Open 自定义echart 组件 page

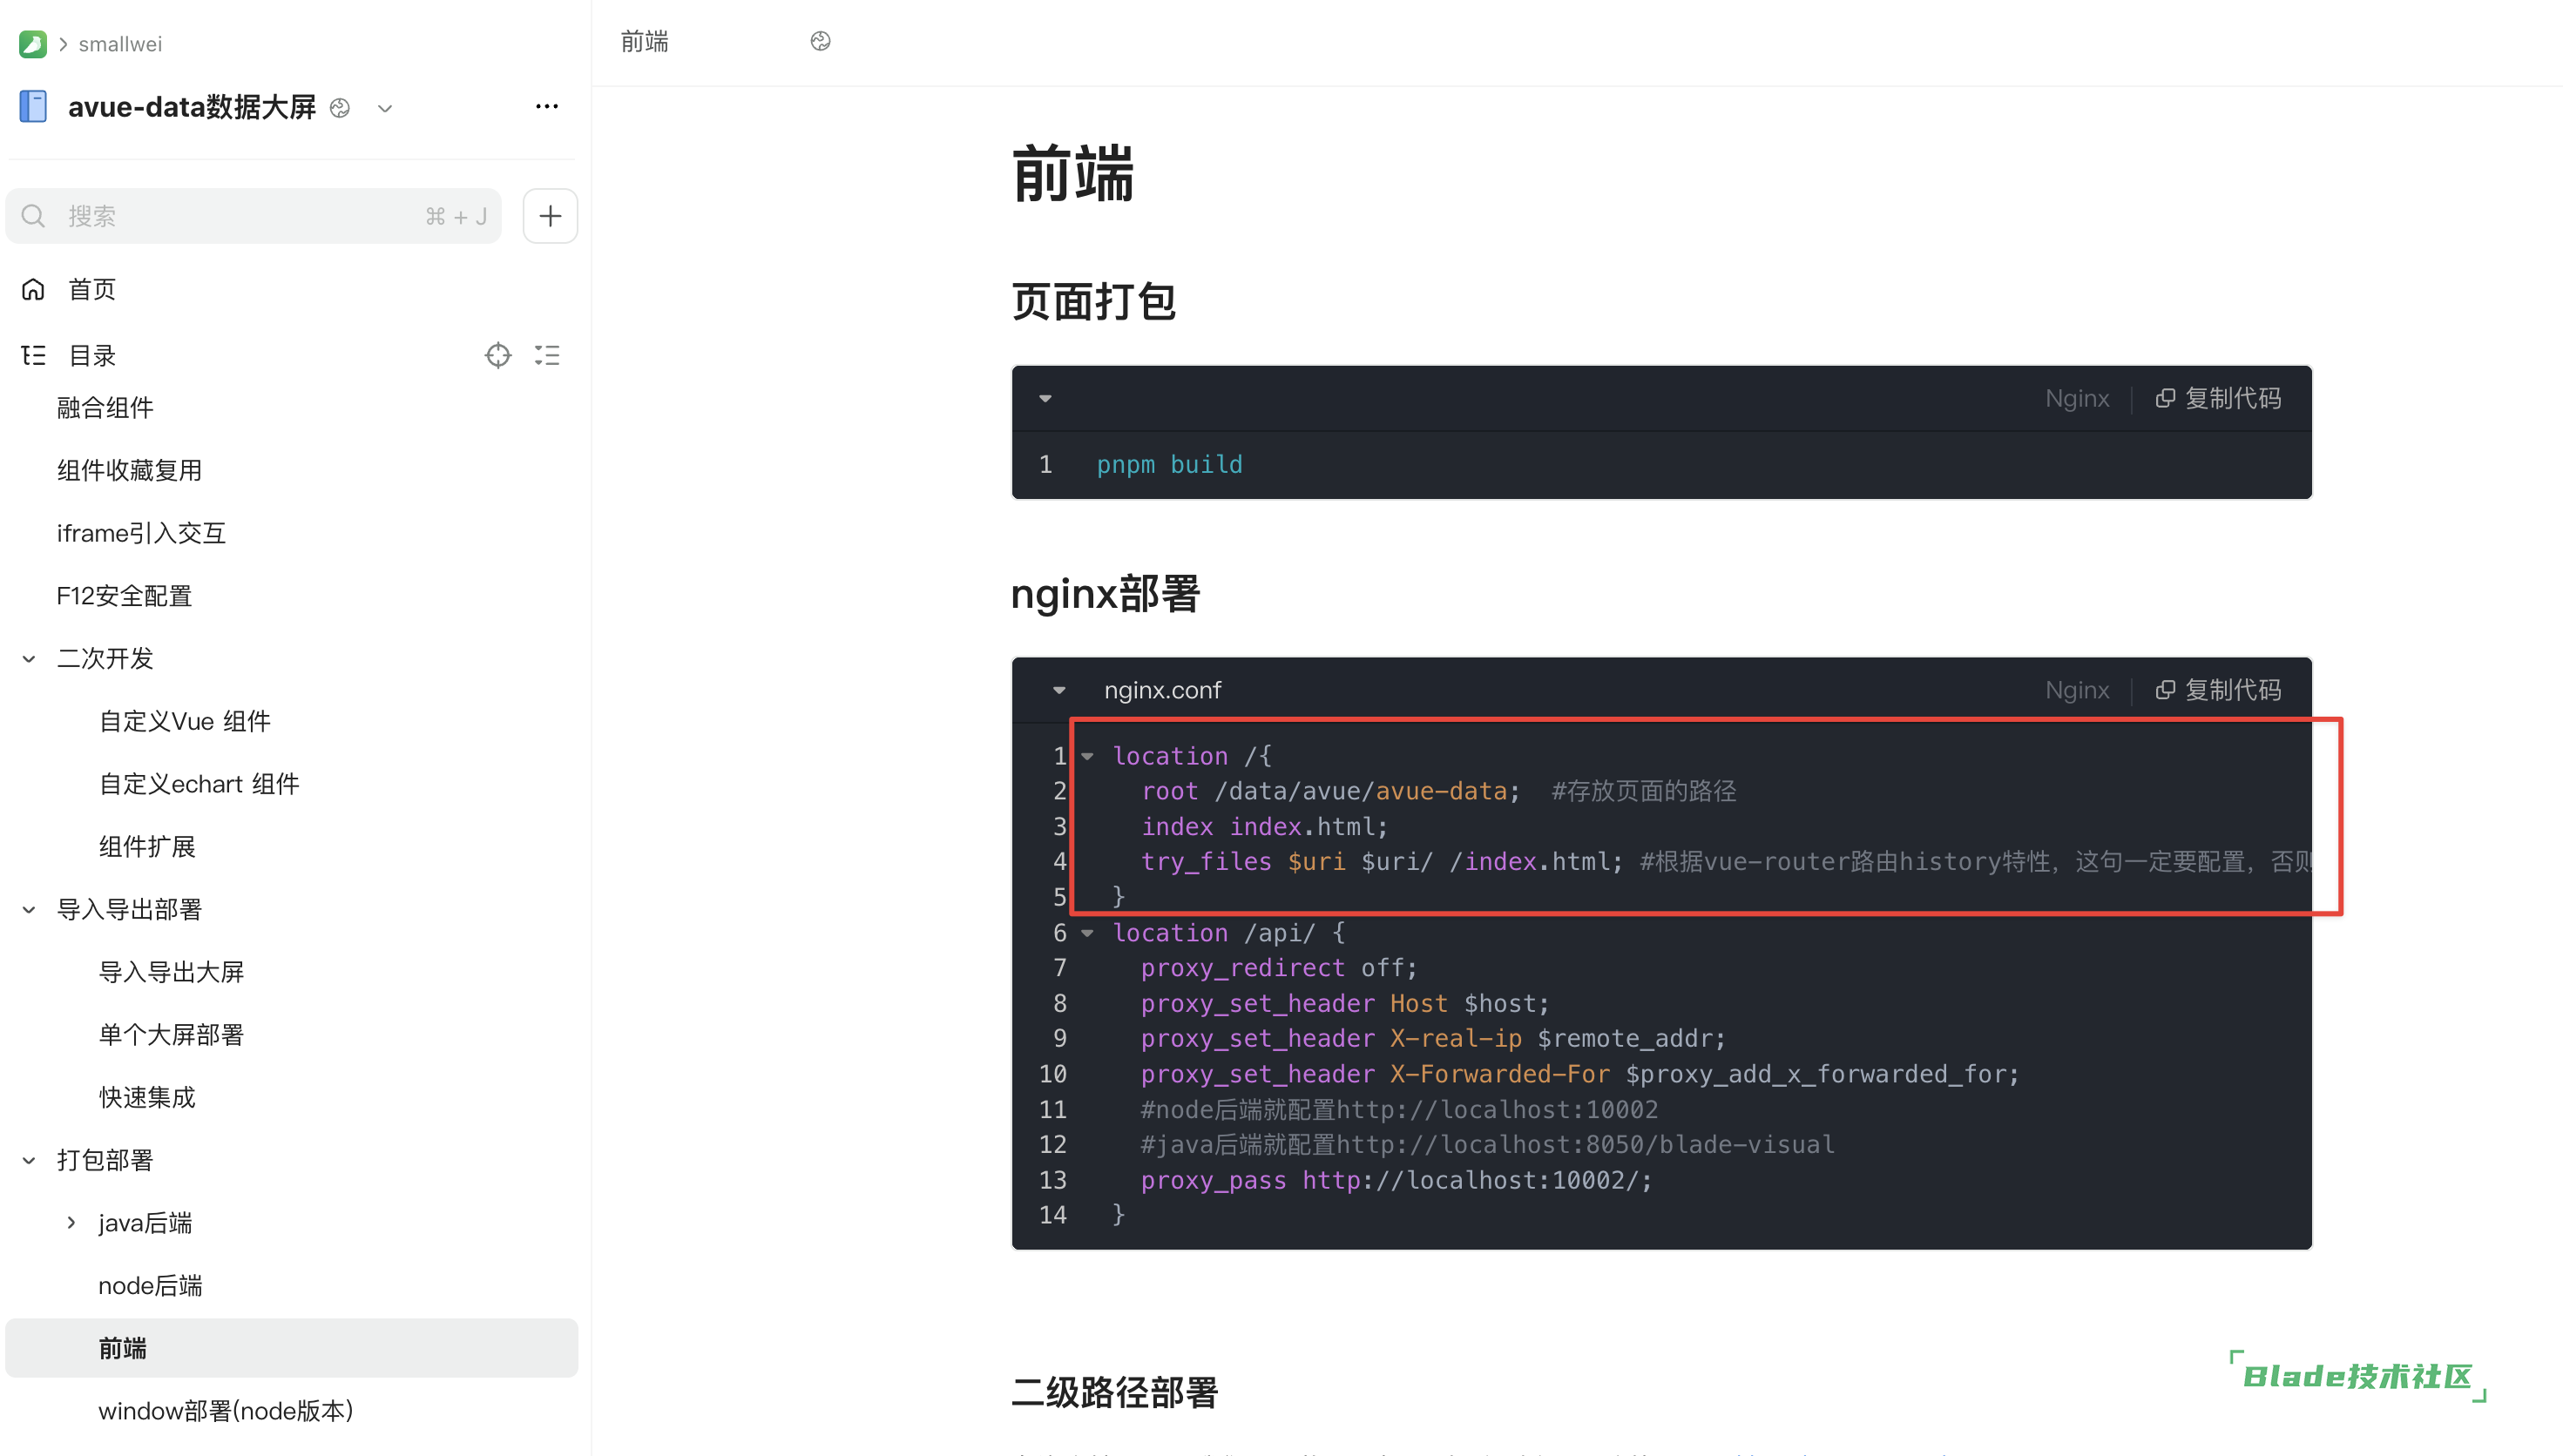pos(199,784)
